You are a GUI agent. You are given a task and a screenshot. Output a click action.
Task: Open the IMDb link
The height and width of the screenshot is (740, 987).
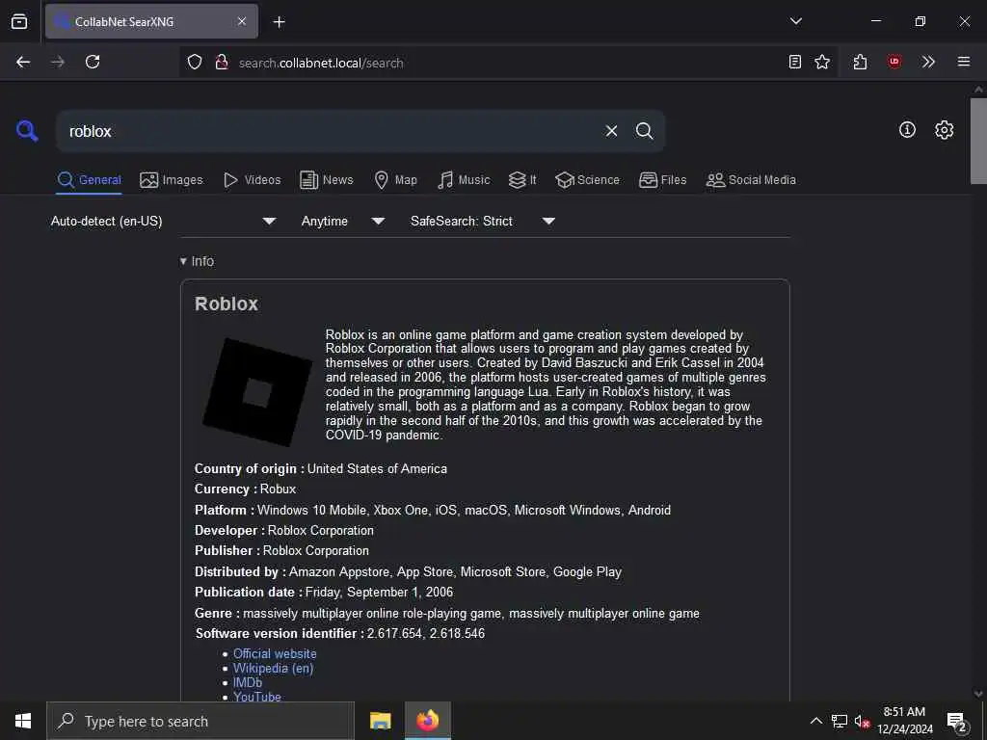click(x=248, y=683)
